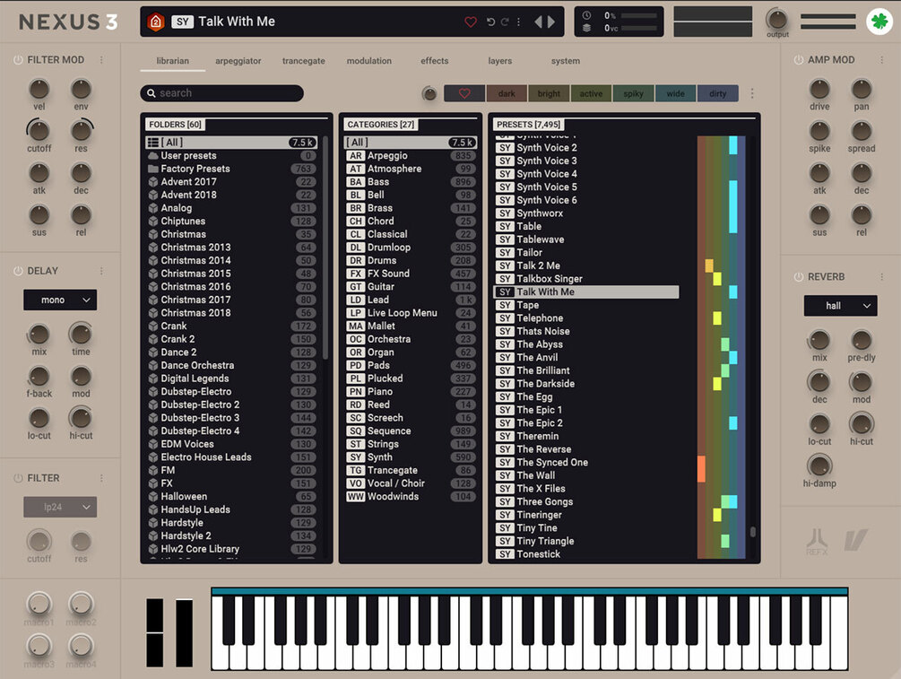Screen dimensions: 901x679
Task: Open the Reverb hall type dropdown
Action: pos(840,306)
